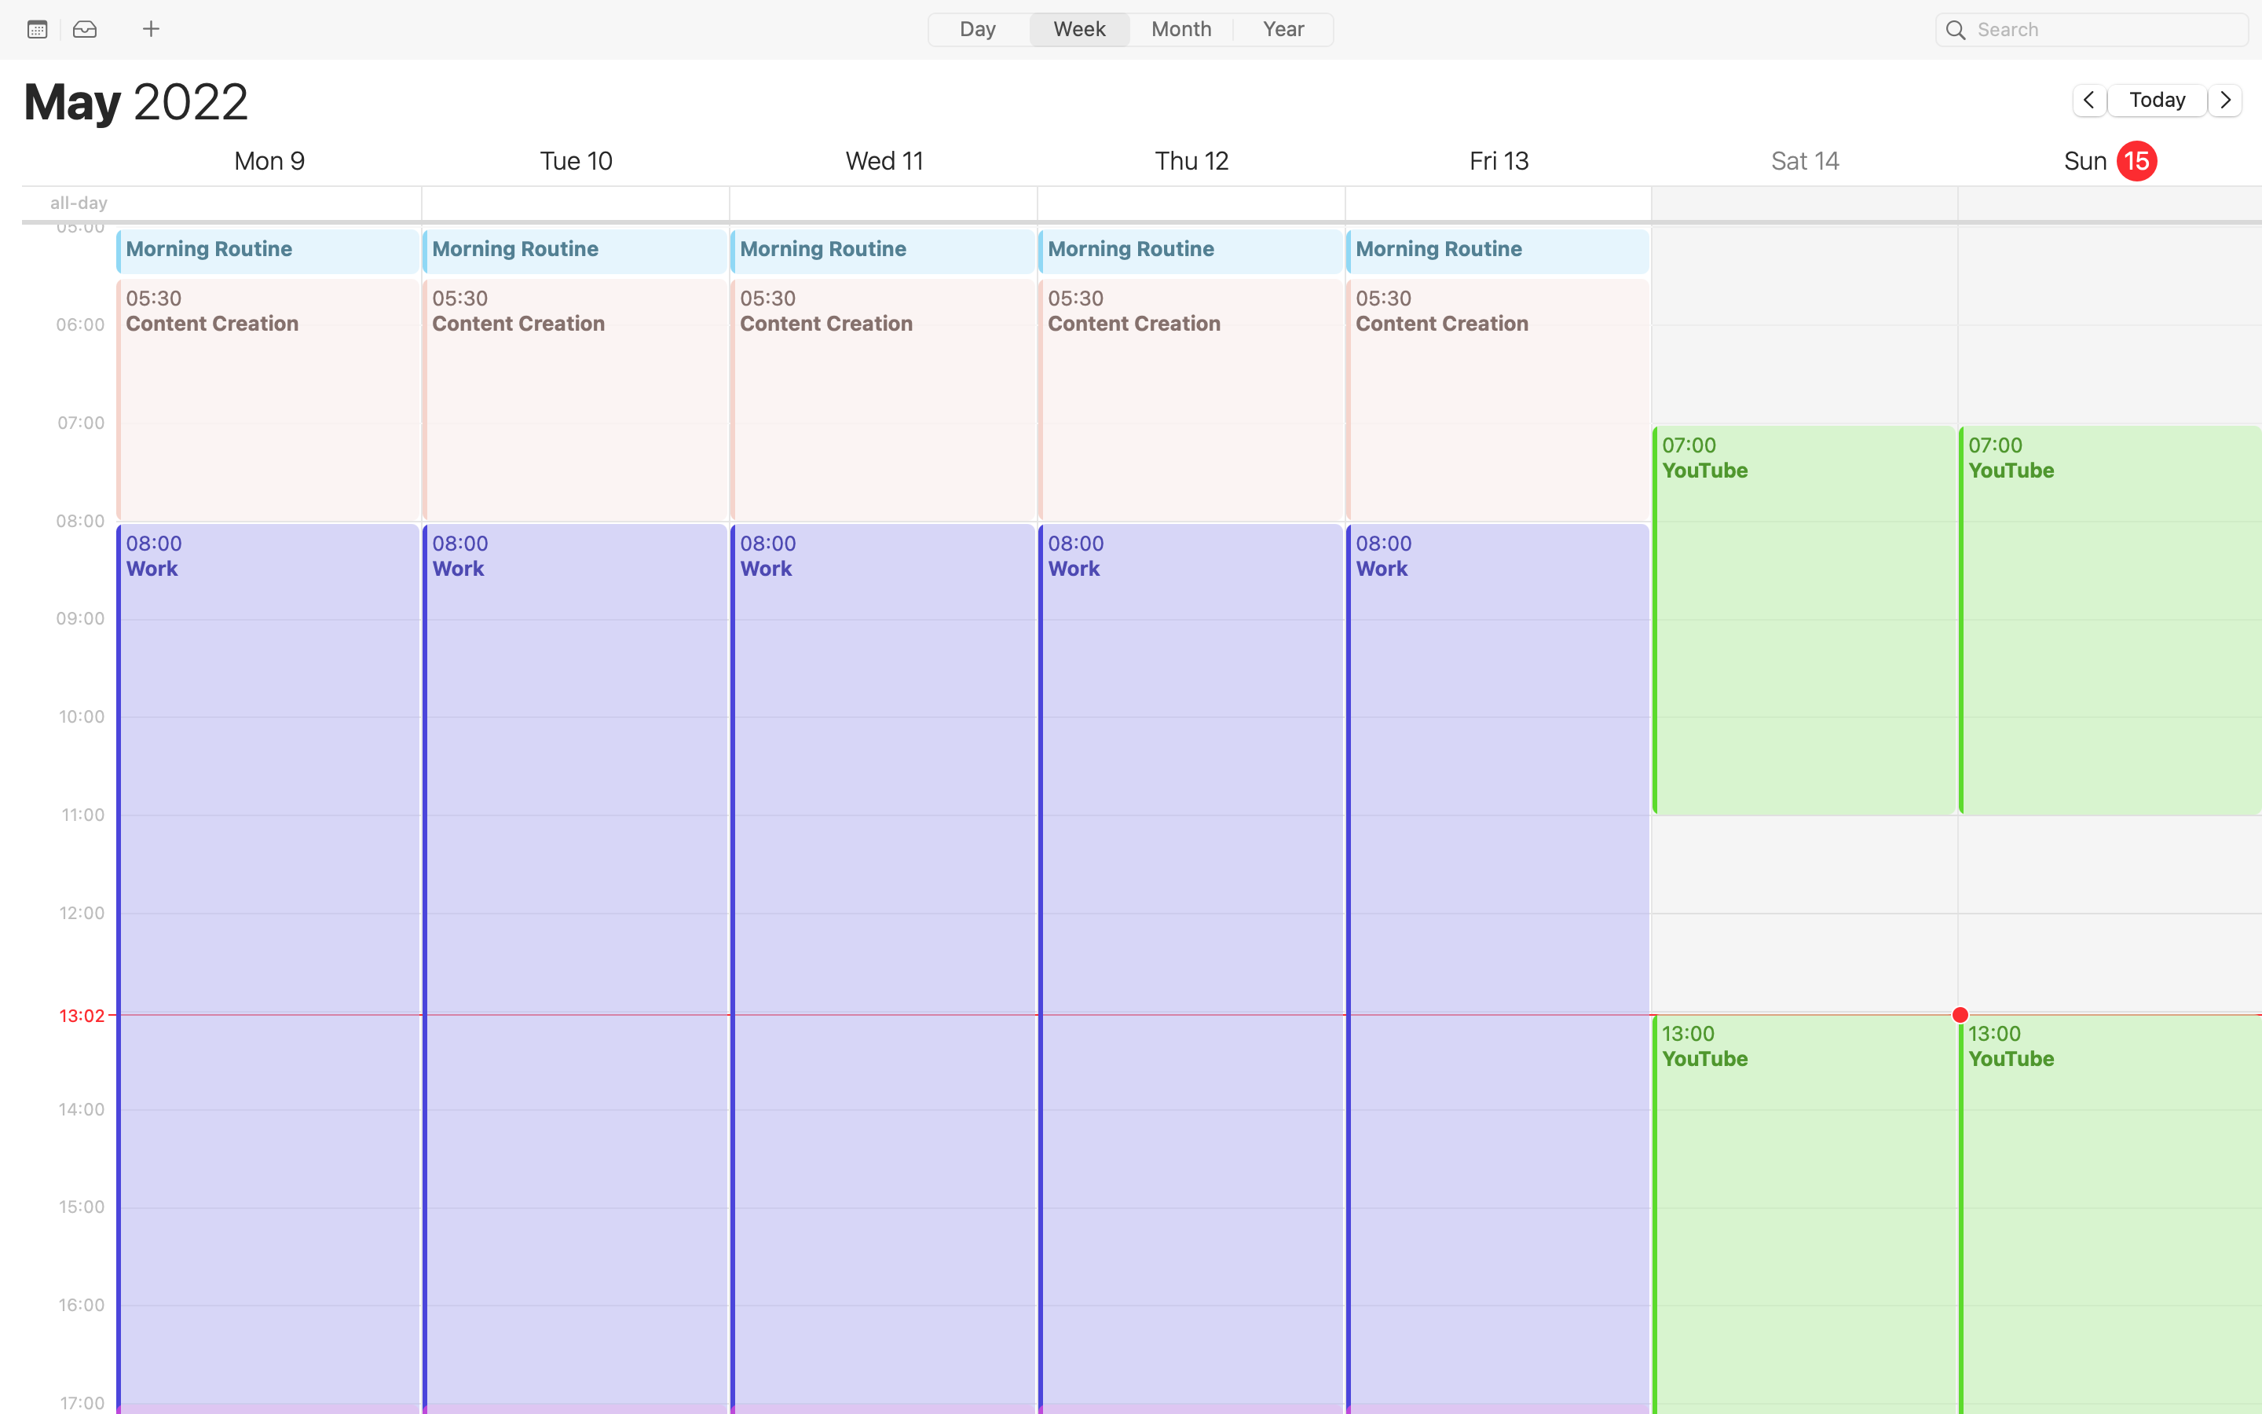Select Tuesday's 08:00 Work event
2262x1414 pixels.
tap(575, 968)
